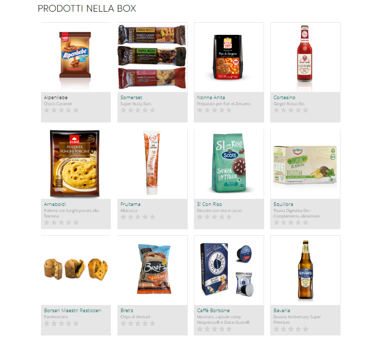Select the Nonna Anita Pan di Zenzero image
Image resolution: width=381 pixels, height=340 pixels.
click(229, 57)
